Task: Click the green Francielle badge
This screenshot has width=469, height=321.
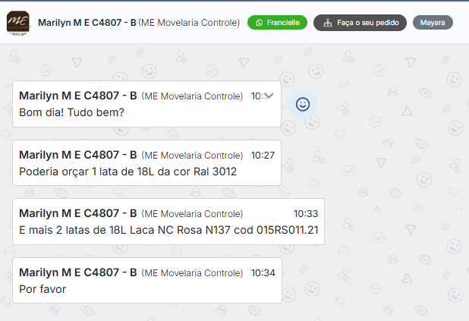Action: point(278,23)
